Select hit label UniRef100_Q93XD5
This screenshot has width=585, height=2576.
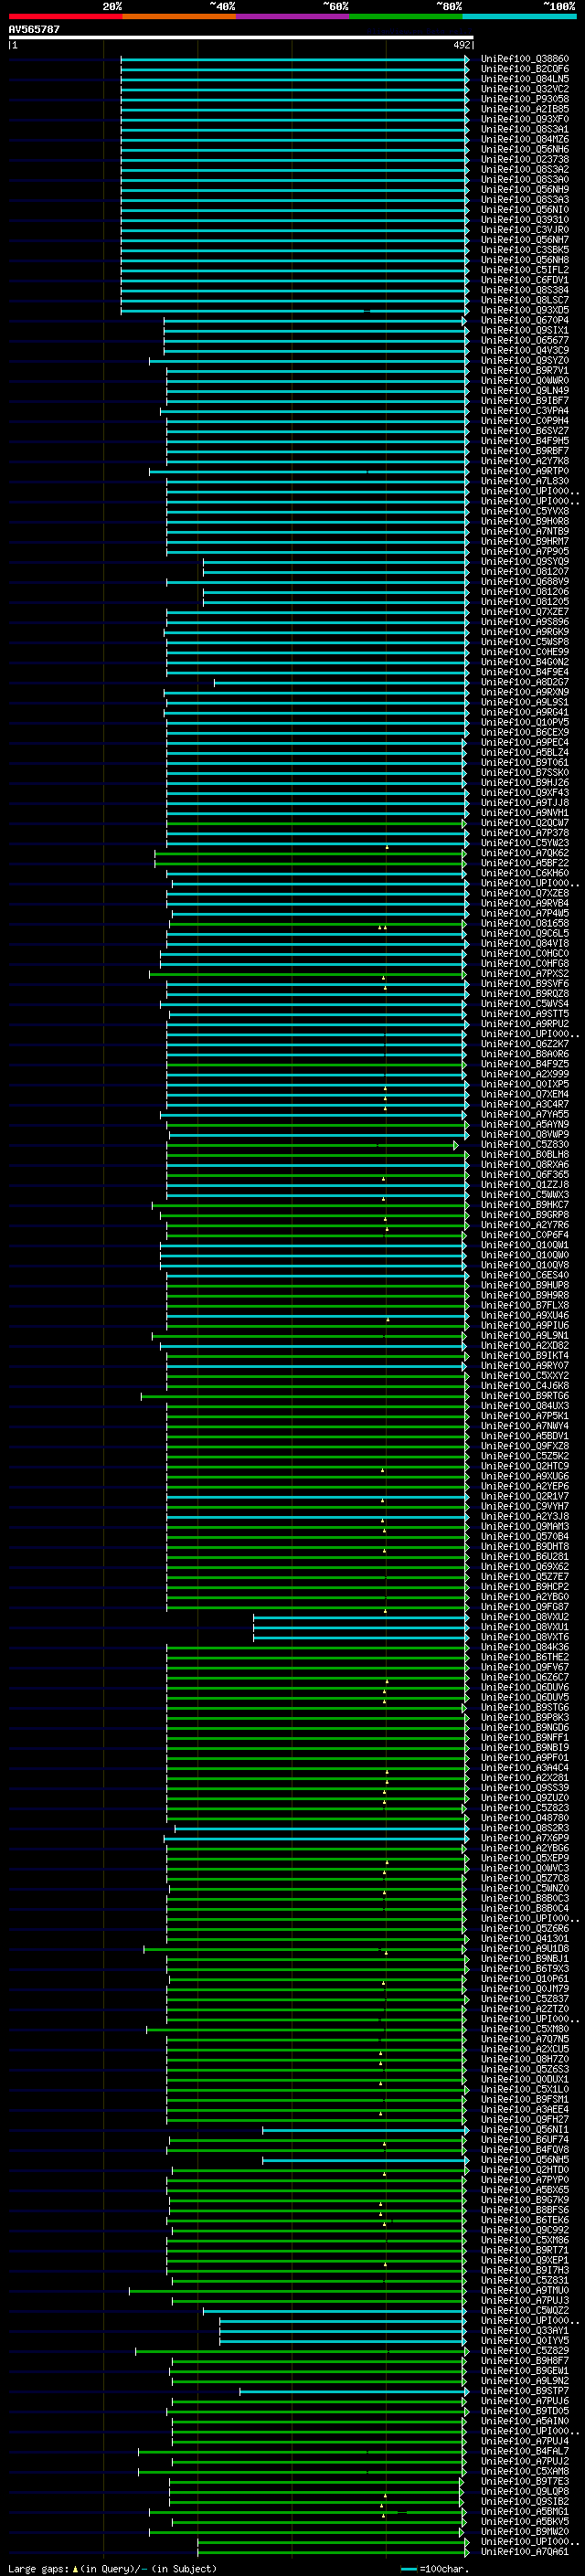(x=525, y=310)
